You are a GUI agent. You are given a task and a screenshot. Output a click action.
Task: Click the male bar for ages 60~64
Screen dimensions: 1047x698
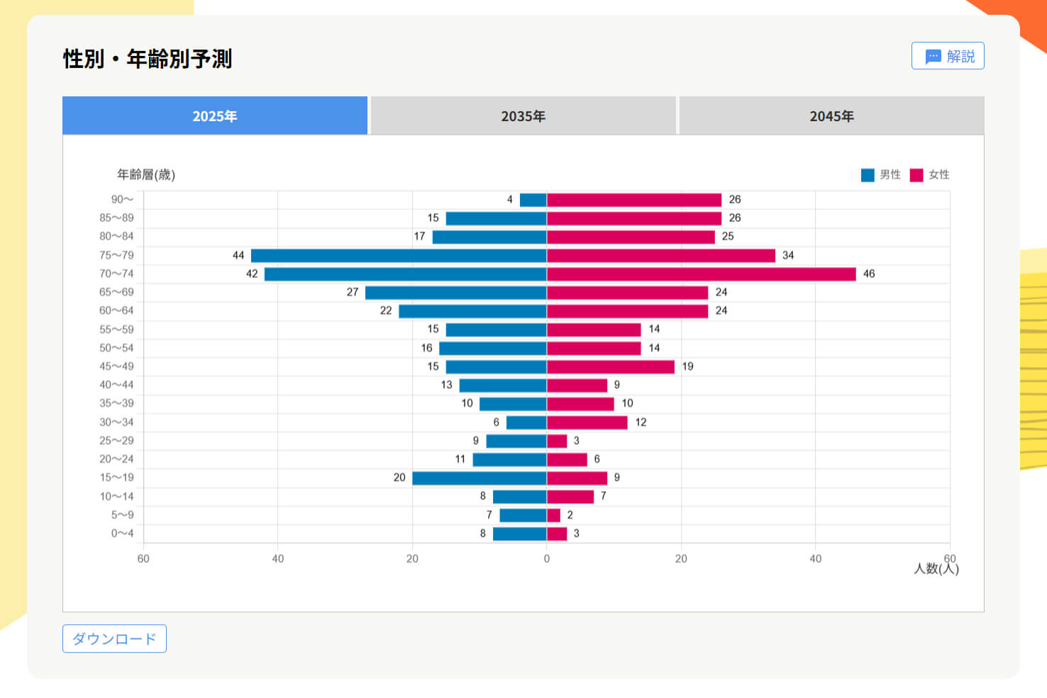click(472, 311)
